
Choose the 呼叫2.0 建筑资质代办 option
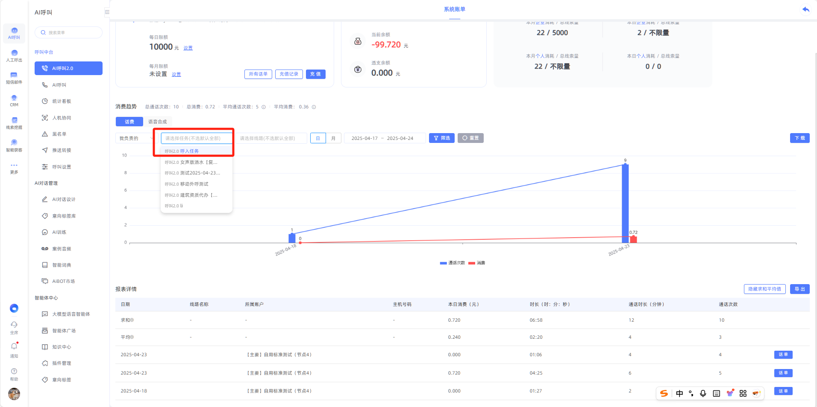[197, 195]
